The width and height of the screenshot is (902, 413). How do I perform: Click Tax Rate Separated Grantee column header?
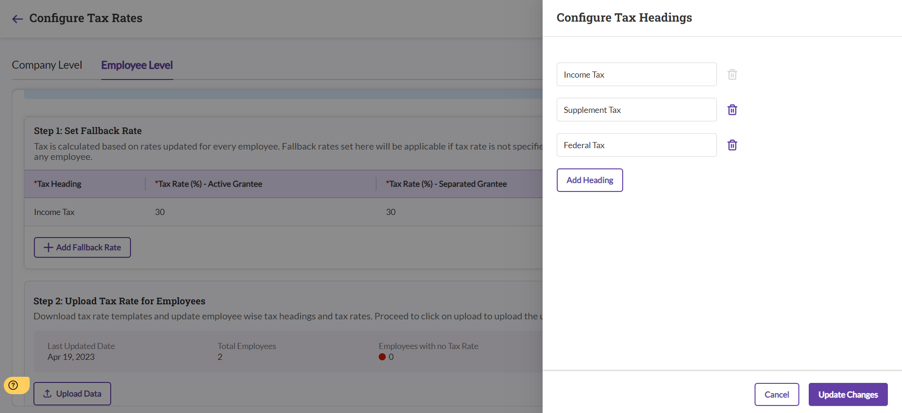[x=447, y=184]
